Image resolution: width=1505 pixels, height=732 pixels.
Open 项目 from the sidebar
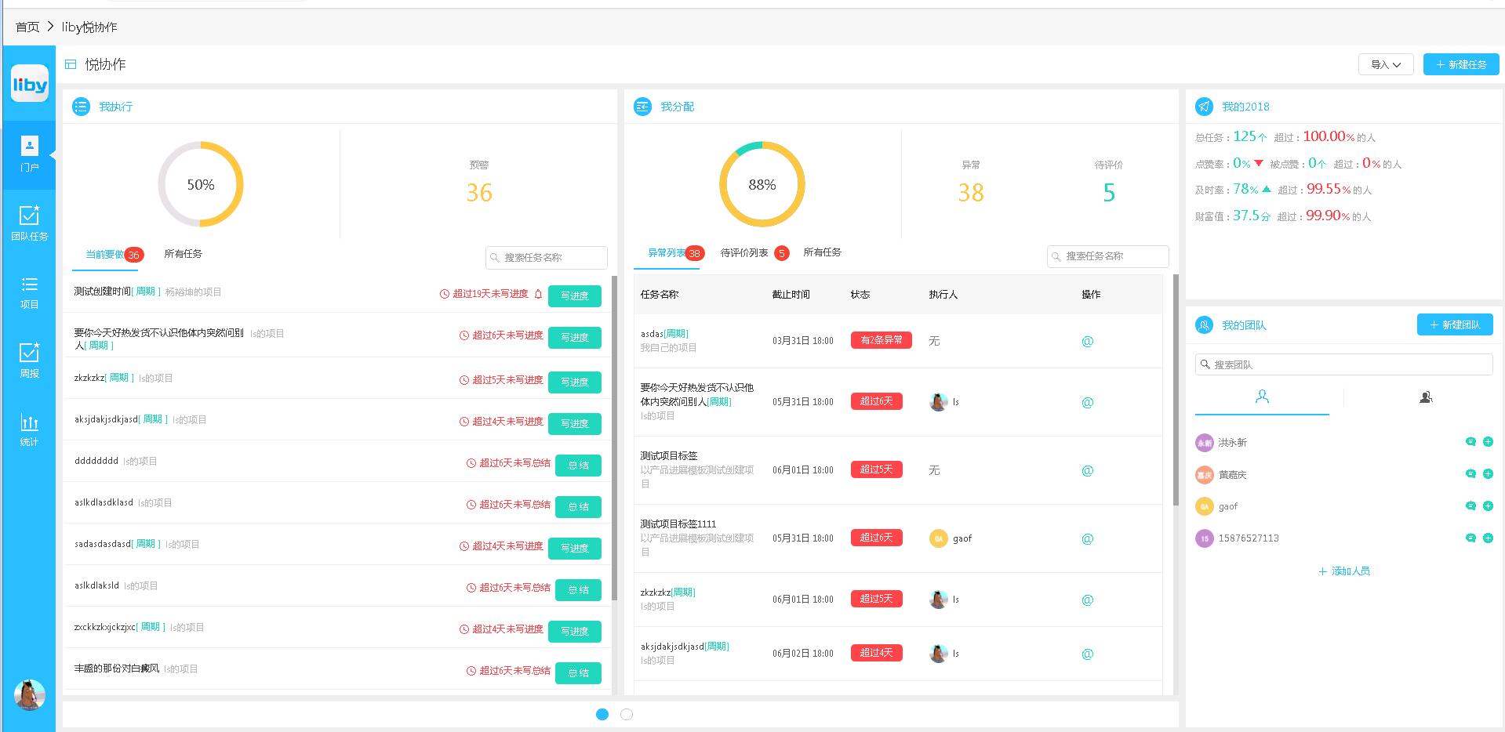(x=29, y=292)
